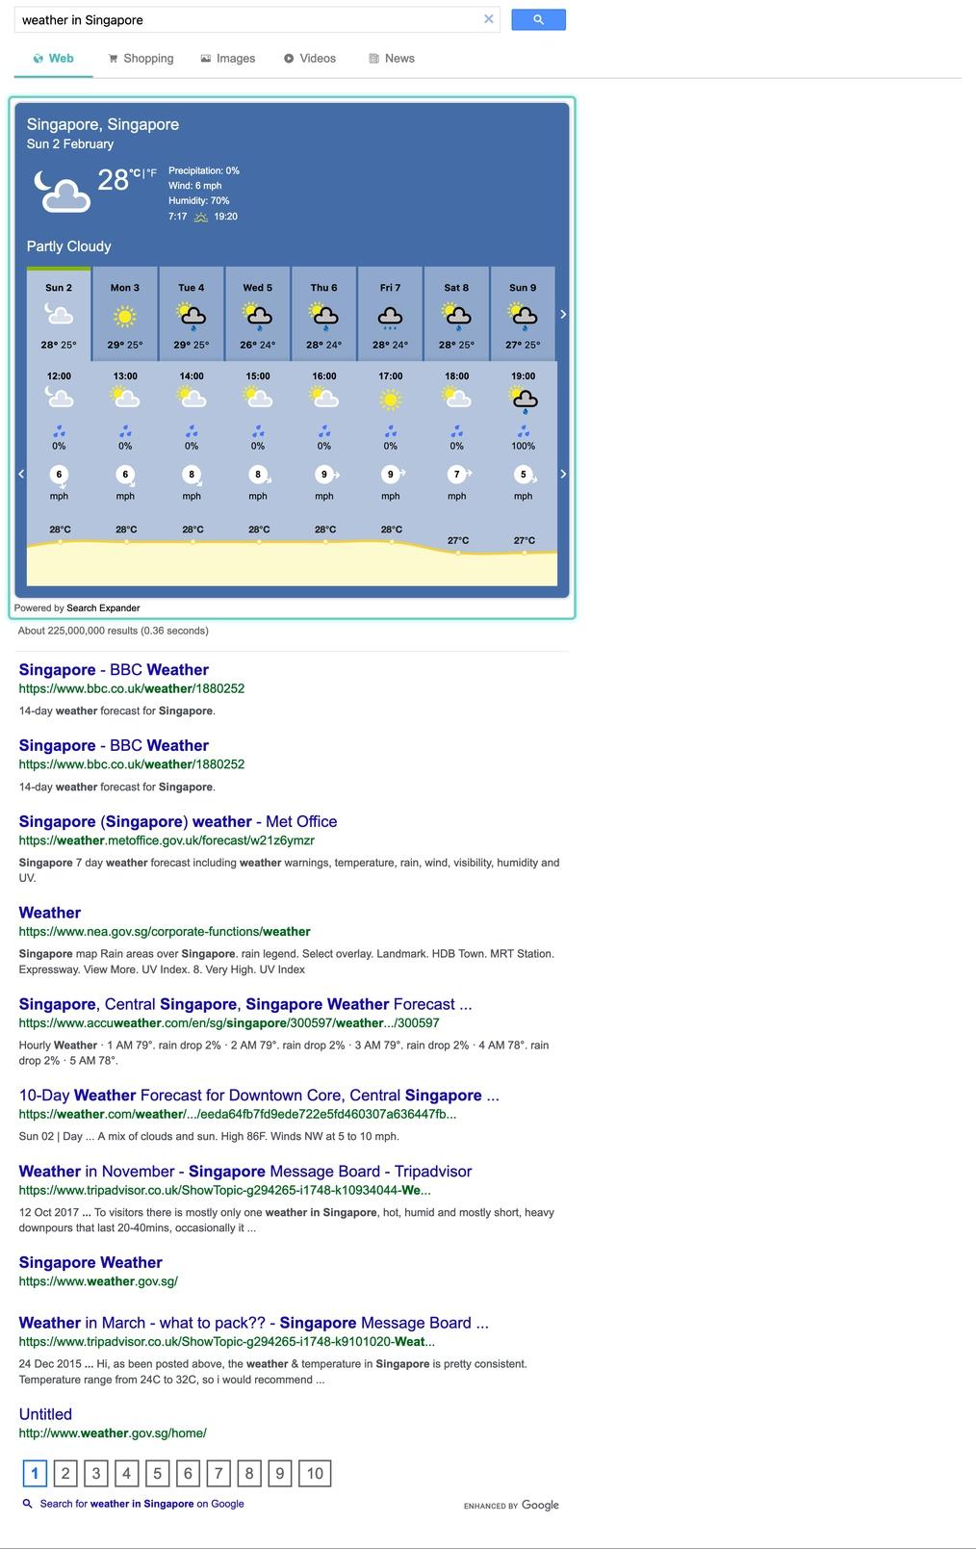Open 'Weather in March - what to pack??'
Image resolution: width=976 pixels, height=1549 pixels.
[x=254, y=1323]
